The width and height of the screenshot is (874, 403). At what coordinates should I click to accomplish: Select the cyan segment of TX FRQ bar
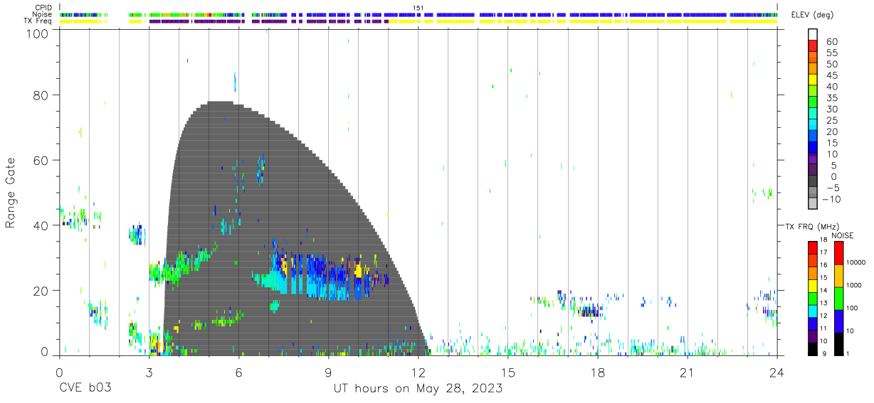(x=813, y=311)
